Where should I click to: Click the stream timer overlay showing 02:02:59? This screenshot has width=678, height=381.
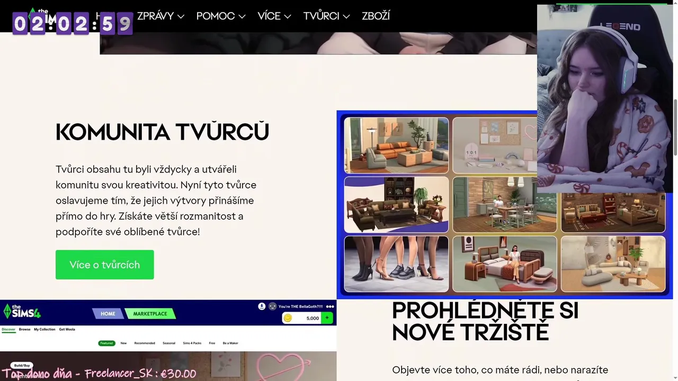click(x=73, y=24)
